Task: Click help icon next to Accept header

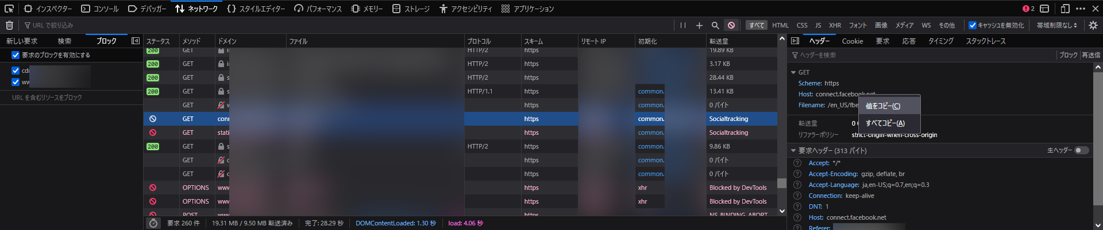Action: click(x=797, y=163)
